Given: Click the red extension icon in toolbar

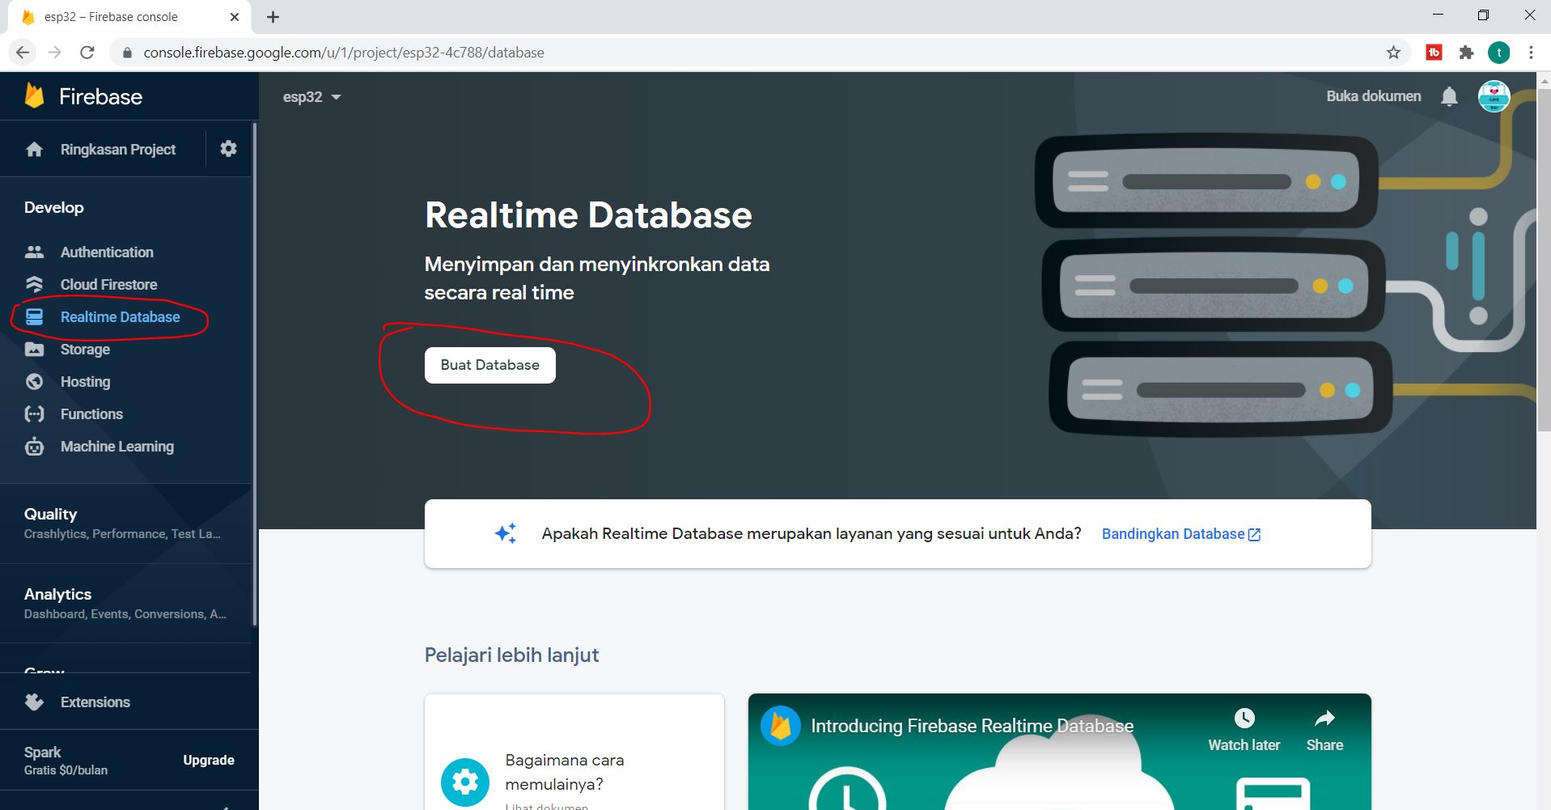Looking at the screenshot, I should (x=1434, y=53).
